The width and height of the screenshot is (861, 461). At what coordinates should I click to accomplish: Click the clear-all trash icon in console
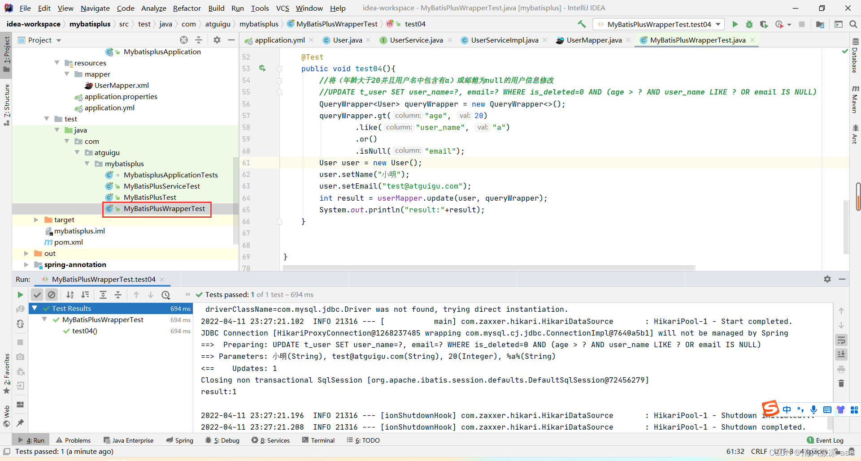tap(841, 383)
